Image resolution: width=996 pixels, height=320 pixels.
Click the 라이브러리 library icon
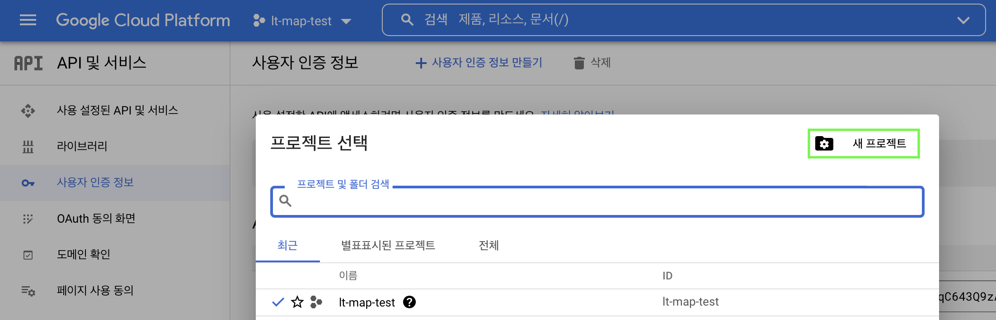28,146
